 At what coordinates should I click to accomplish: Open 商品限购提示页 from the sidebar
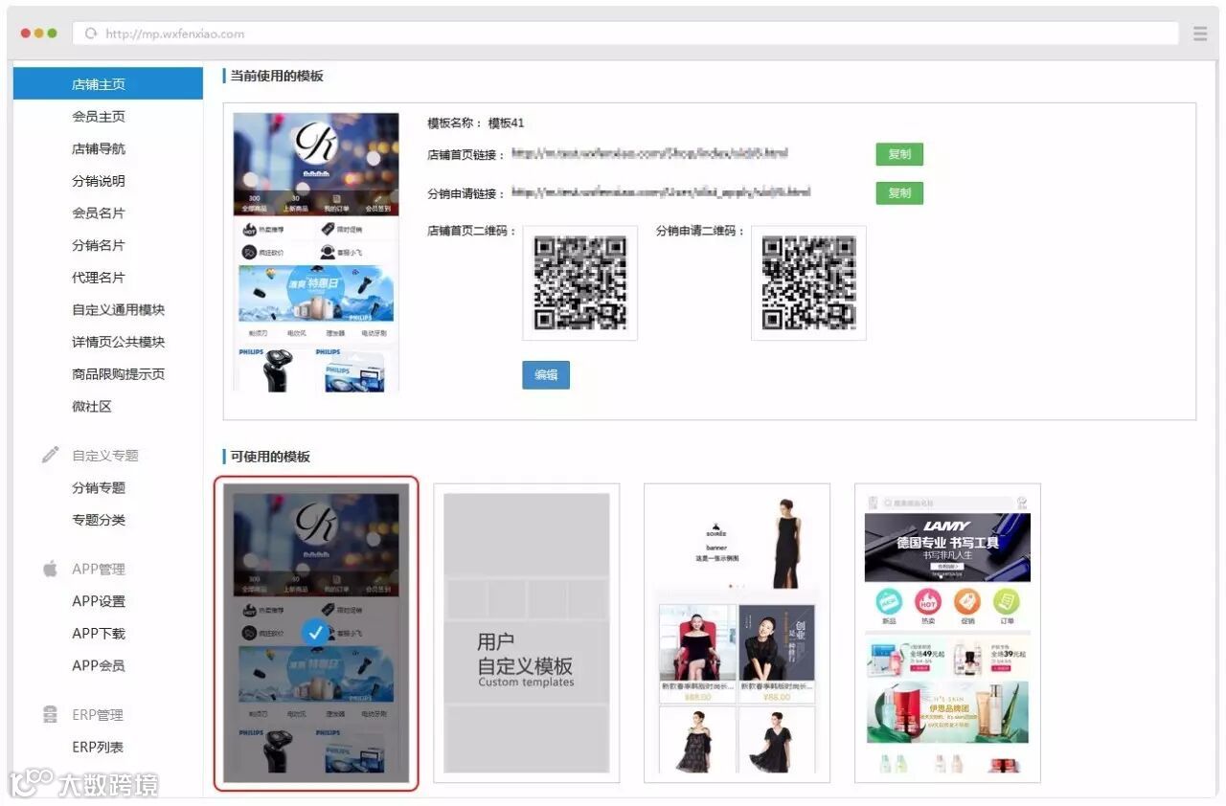[119, 374]
